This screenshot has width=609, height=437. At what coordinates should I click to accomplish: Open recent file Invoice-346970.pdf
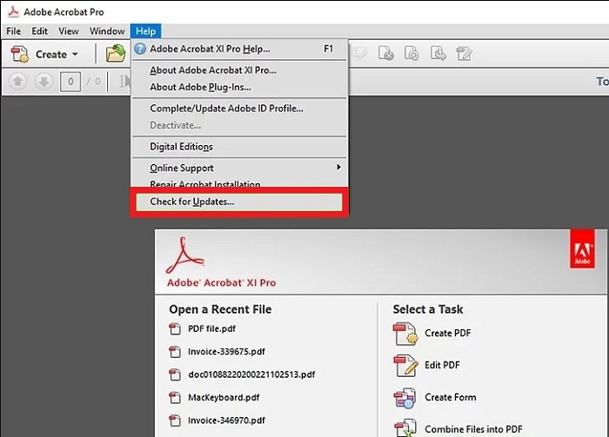[x=226, y=420]
